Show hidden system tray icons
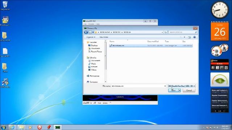This screenshot has height=130, width=232. click(204, 127)
